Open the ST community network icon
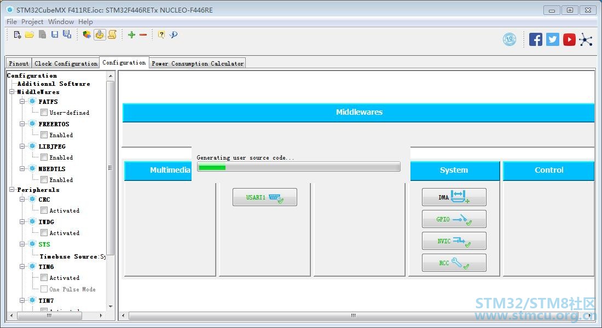This screenshot has width=602, height=328. 586,39
